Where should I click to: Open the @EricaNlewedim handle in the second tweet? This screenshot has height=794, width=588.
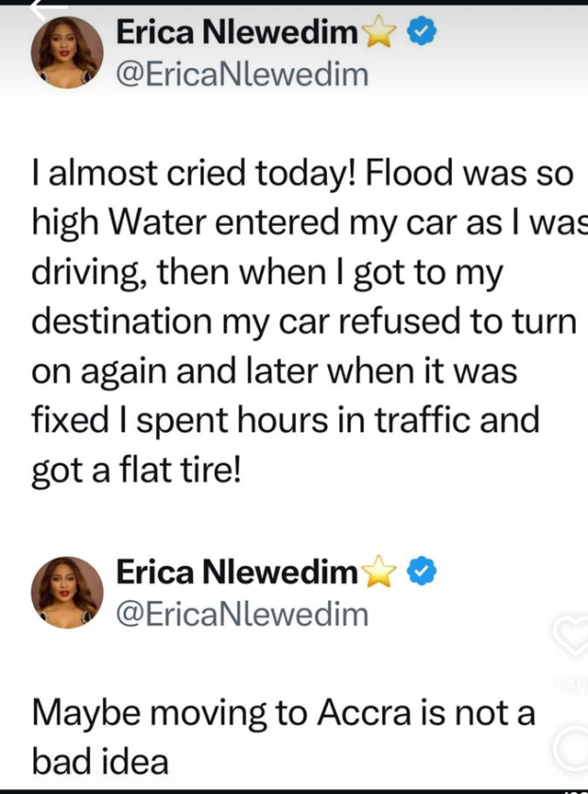pos(241,613)
